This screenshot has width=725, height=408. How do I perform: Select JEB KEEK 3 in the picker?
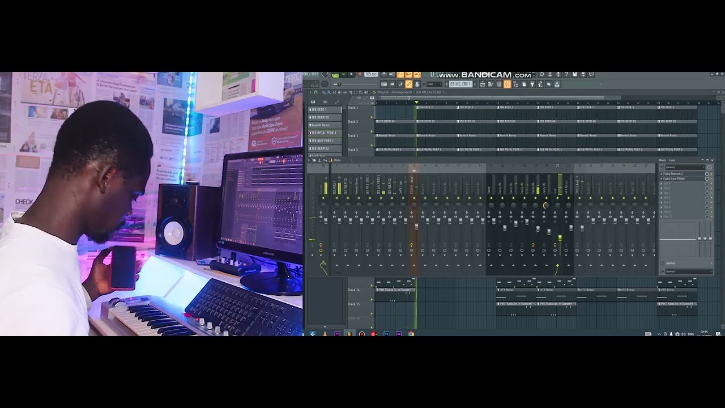pyautogui.click(x=325, y=110)
